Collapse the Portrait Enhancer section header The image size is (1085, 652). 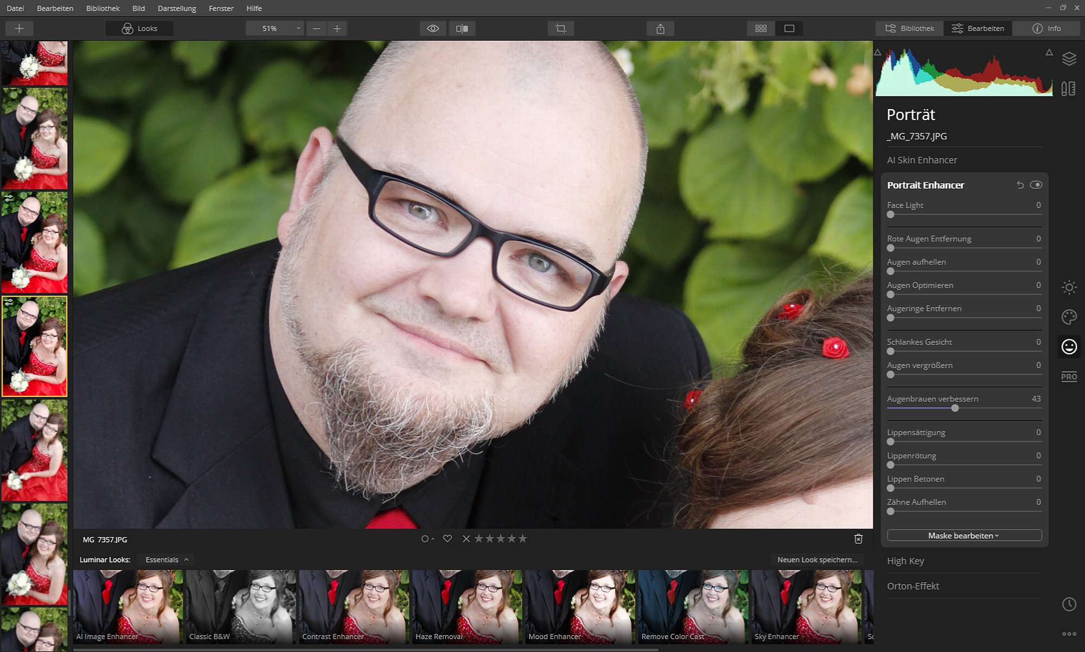[926, 185]
